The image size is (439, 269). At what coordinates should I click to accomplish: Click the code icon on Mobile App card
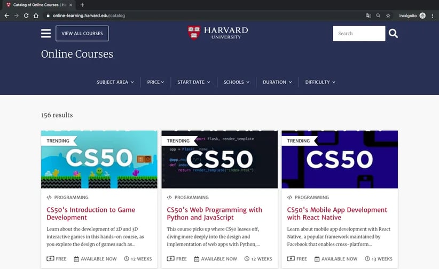point(289,197)
